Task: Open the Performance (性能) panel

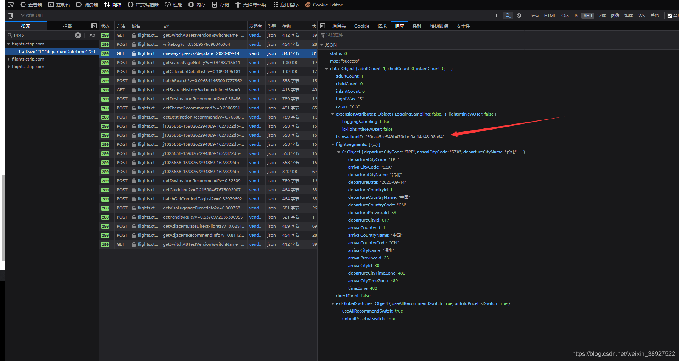Action: [x=173, y=5]
